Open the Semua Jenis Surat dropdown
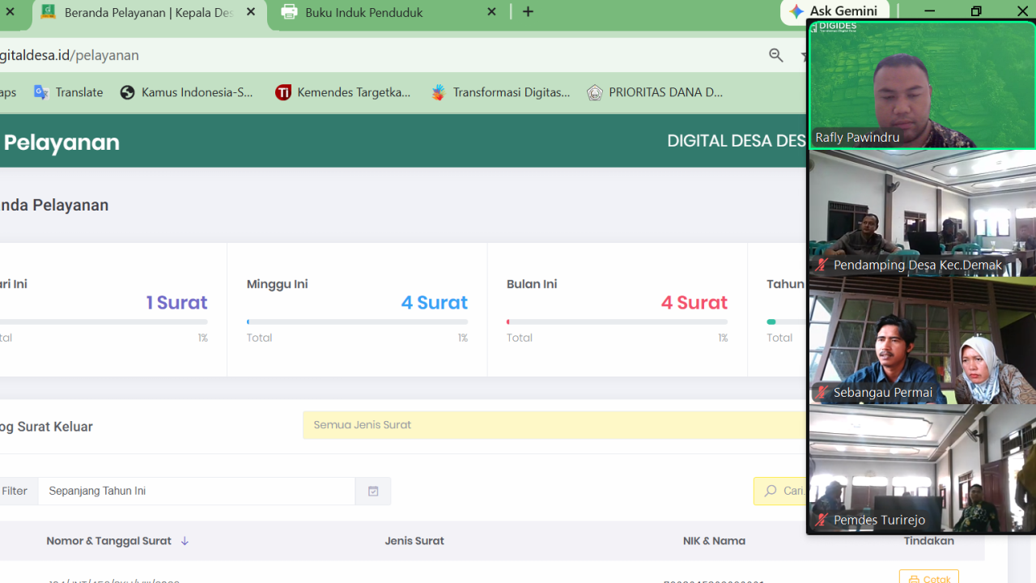Image resolution: width=1036 pixels, height=583 pixels. 554,425
